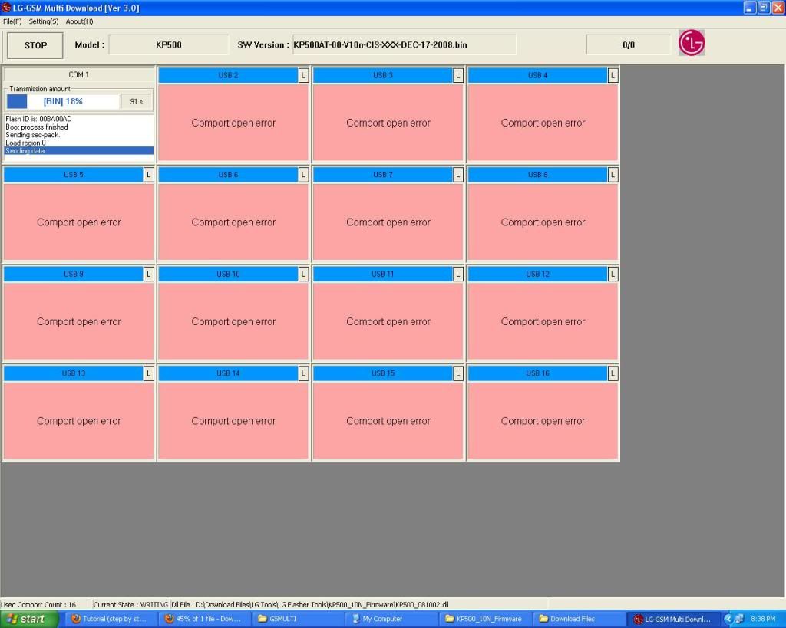Screen dimensions: 786x628
Task: Toggle the L button on USB 8
Action: coord(613,175)
